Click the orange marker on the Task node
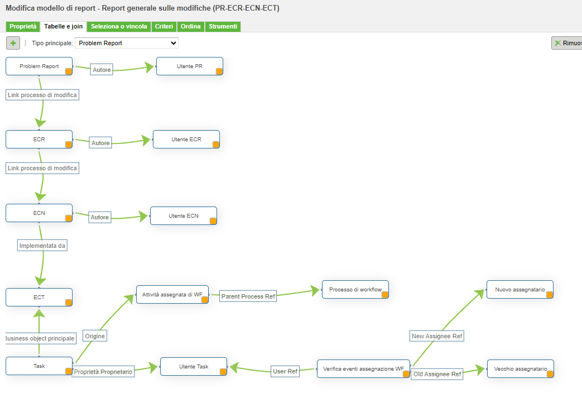Viewport: 582px width, 393px height. pos(68,371)
